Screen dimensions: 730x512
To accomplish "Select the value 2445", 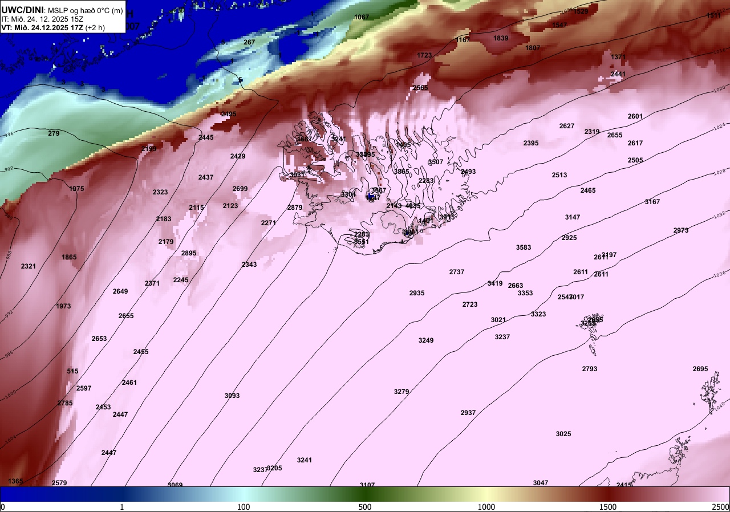I will (206, 137).
